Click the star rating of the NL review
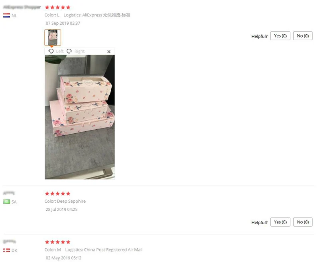Image resolution: width=319 pixels, height=265 pixels. tap(57, 8)
